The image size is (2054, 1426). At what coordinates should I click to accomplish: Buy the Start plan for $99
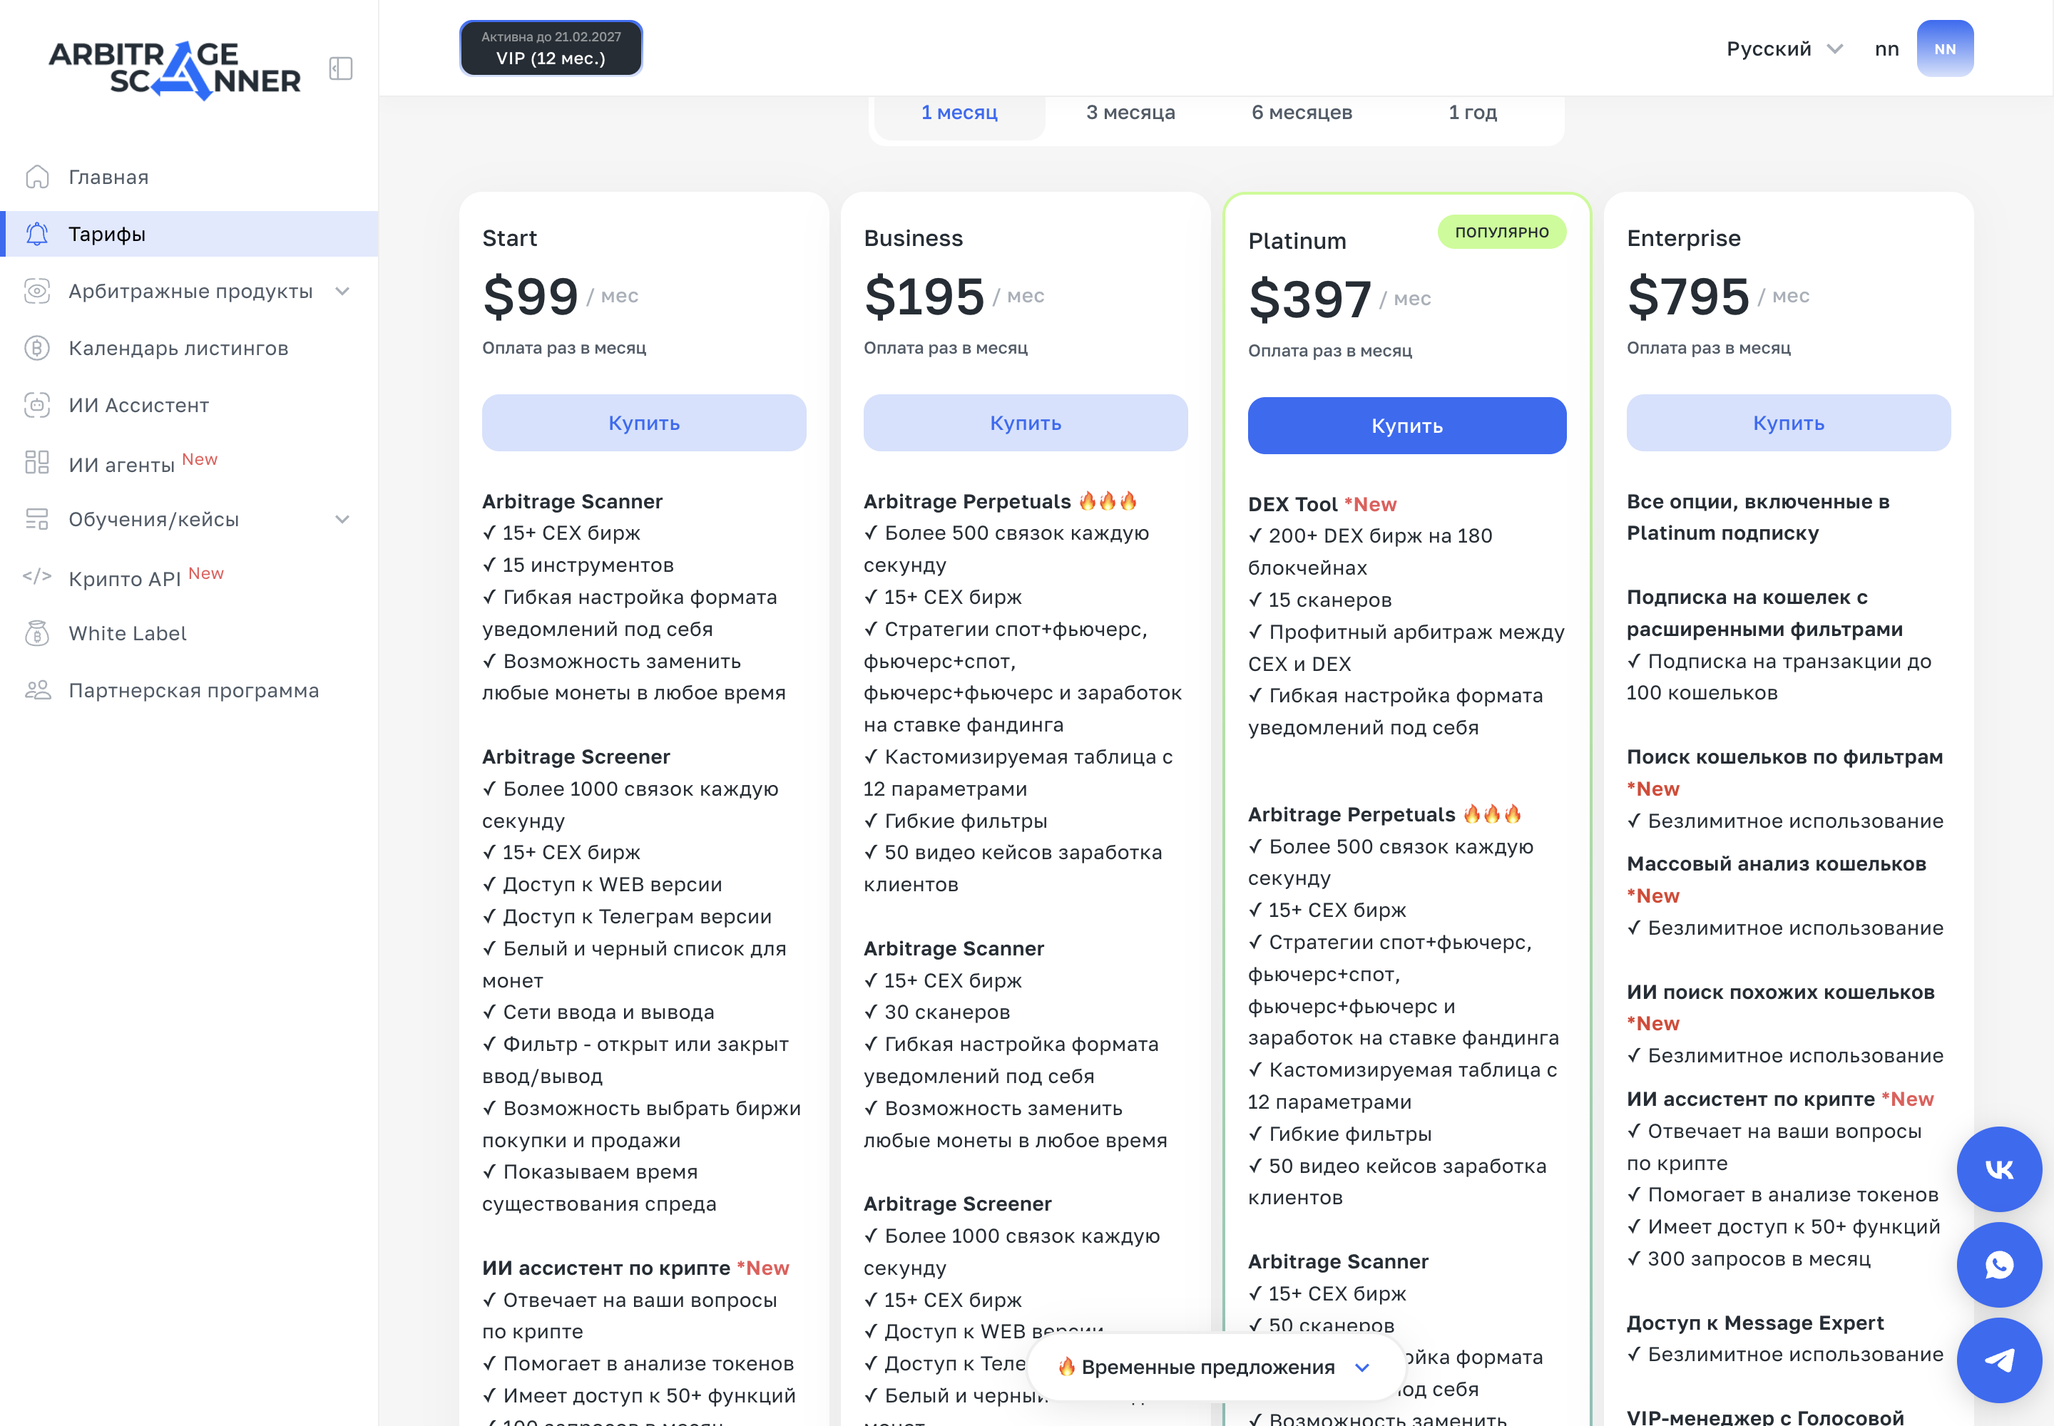(643, 423)
